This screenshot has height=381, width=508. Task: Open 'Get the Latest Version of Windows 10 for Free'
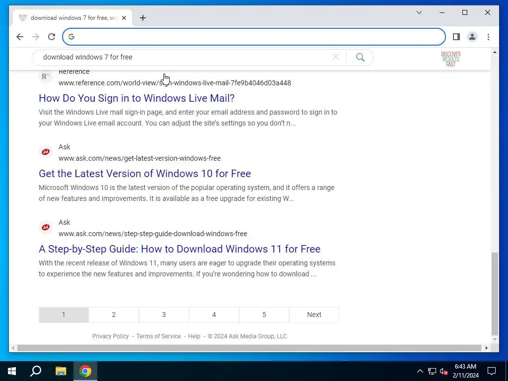(145, 174)
